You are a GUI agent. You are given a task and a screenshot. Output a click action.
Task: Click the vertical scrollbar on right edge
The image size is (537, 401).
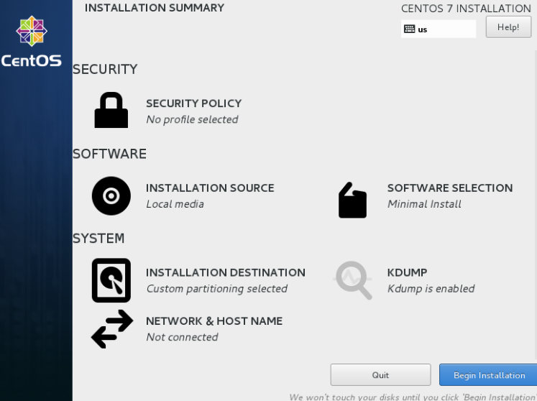536,206
